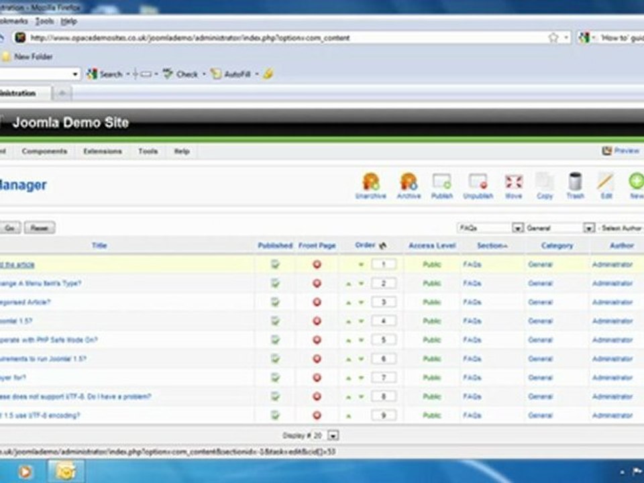This screenshot has height=483, width=644.
Task: Toggle published state of order 6 article
Action: click(x=275, y=358)
